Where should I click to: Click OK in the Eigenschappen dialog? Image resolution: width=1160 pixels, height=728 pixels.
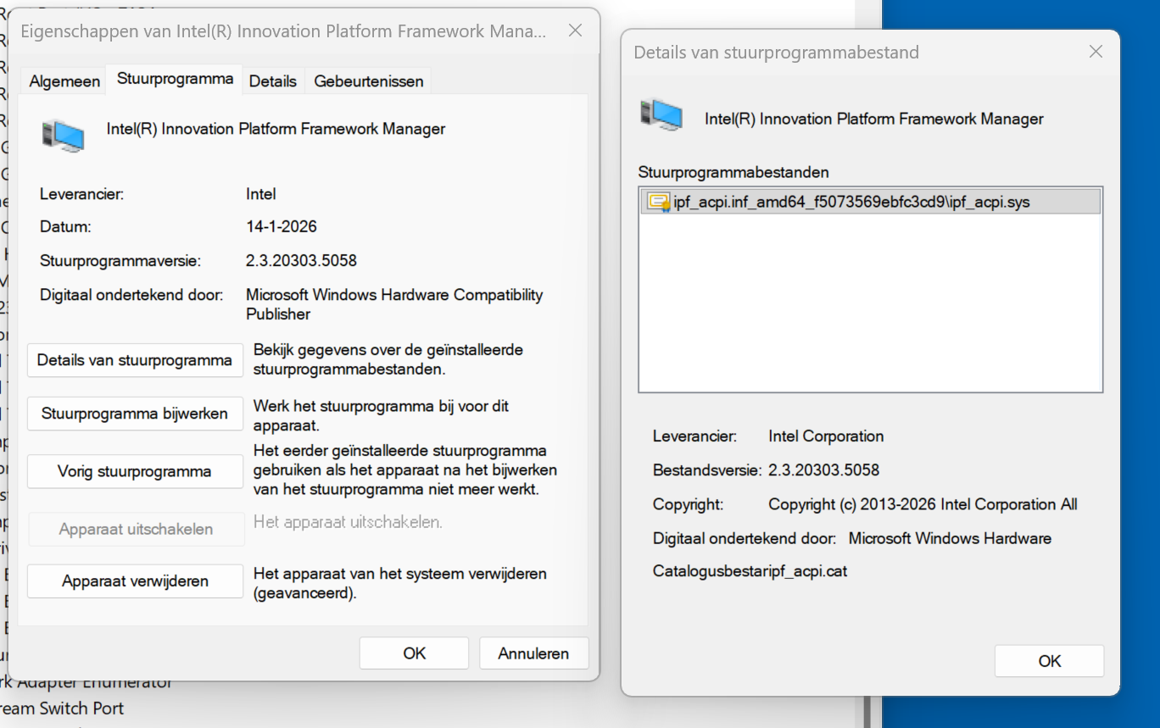coord(414,653)
